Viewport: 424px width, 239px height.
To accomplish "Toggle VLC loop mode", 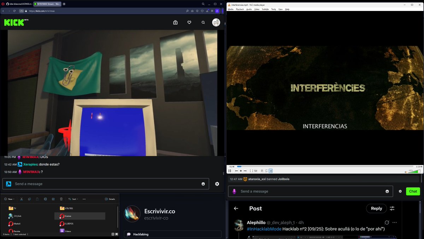I will tap(266, 171).
